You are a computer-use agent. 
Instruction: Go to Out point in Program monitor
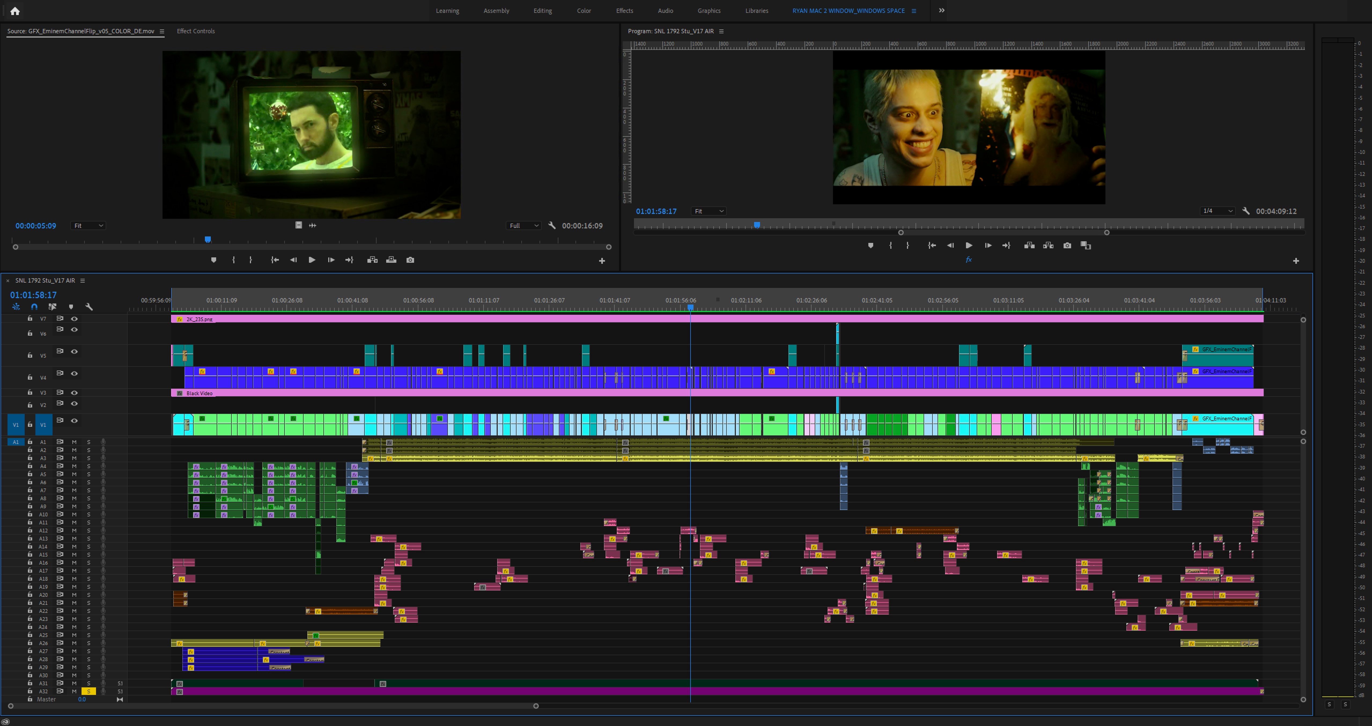pyautogui.click(x=1006, y=245)
